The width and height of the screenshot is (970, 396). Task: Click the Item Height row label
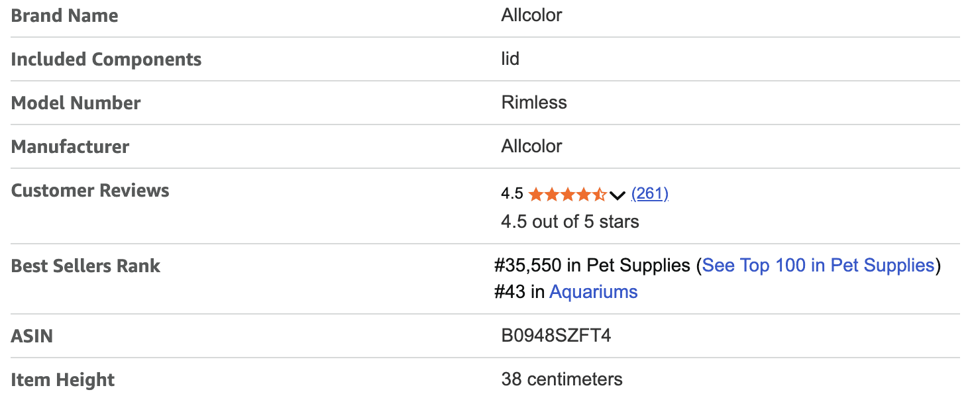[x=63, y=380]
